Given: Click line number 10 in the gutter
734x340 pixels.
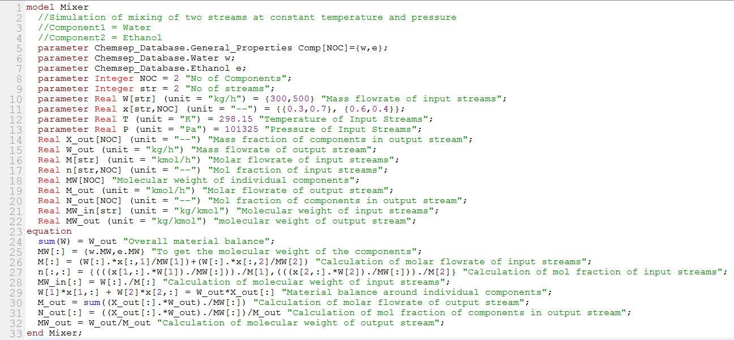Looking at the screenshot, I should pos(18,98).
